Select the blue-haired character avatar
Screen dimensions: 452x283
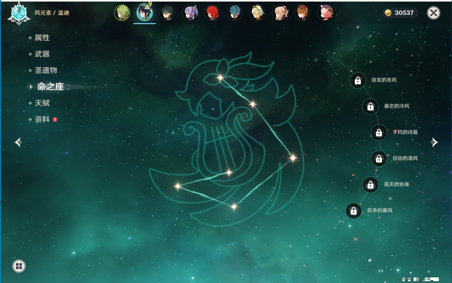[235, 13]
